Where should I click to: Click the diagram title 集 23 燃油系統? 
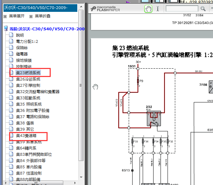point(130,48)
